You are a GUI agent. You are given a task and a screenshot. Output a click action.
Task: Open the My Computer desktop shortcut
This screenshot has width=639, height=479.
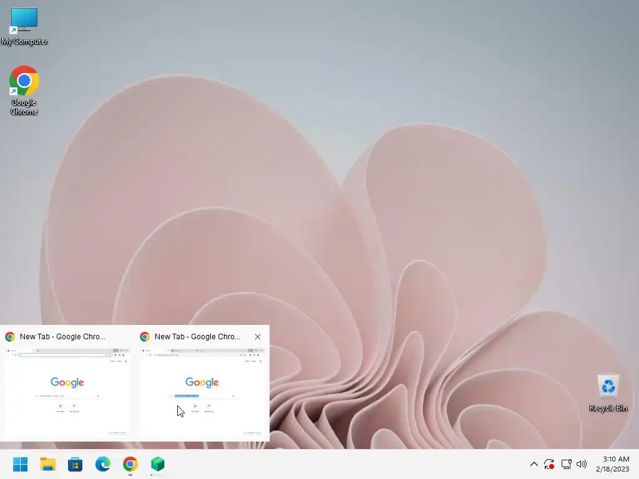click(24, 26)
